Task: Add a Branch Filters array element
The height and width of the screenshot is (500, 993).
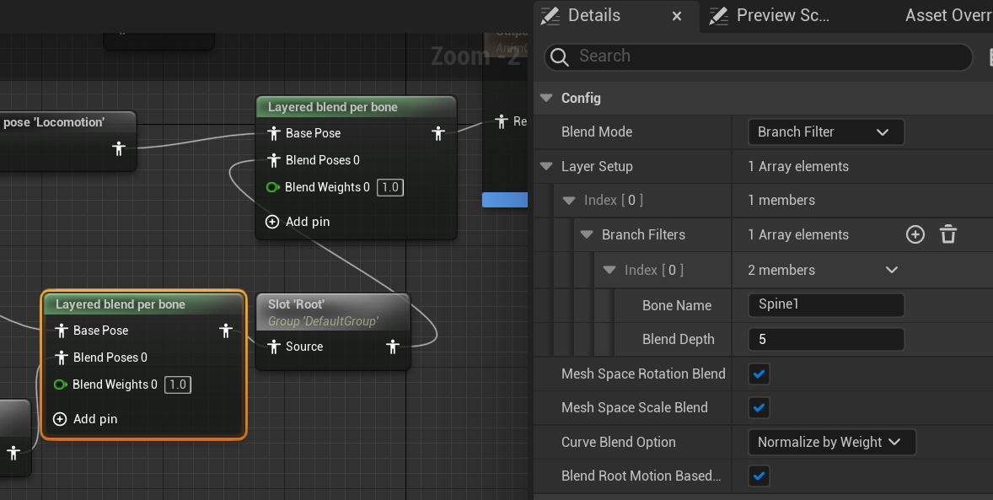Action: click(915, 234)
